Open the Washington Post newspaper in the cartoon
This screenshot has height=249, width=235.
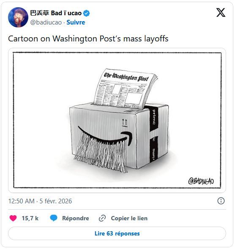(125, 88)
